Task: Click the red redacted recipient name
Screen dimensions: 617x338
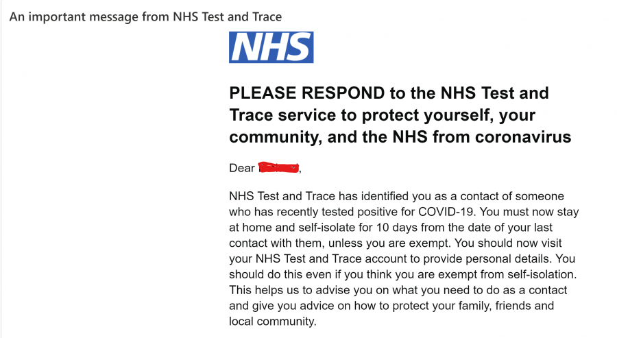Action: point(278,168)
